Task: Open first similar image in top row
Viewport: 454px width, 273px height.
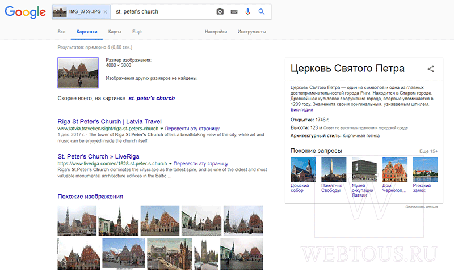Action: pos(77,220)
